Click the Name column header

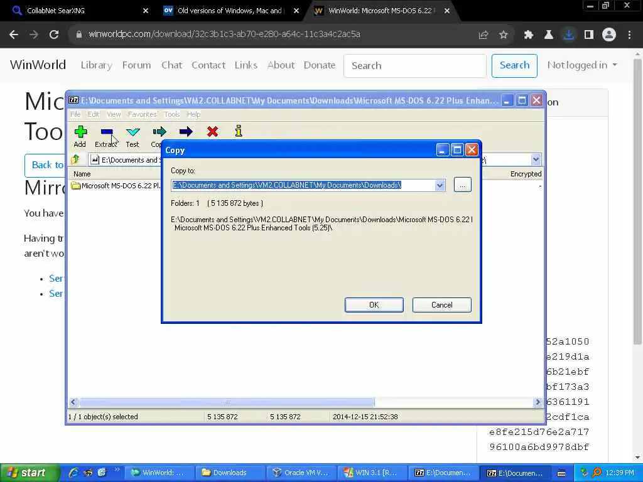coord(82,174)
